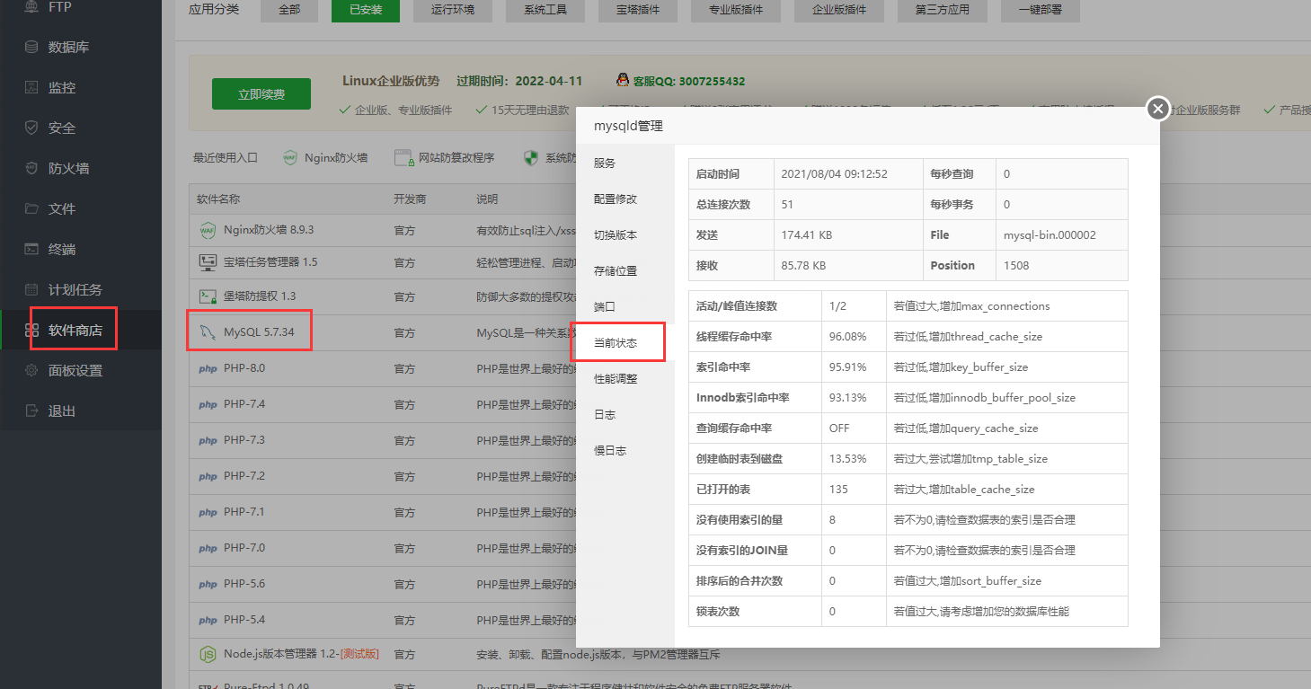Open the PHP-7.3 software link

(x=244, y=440)
